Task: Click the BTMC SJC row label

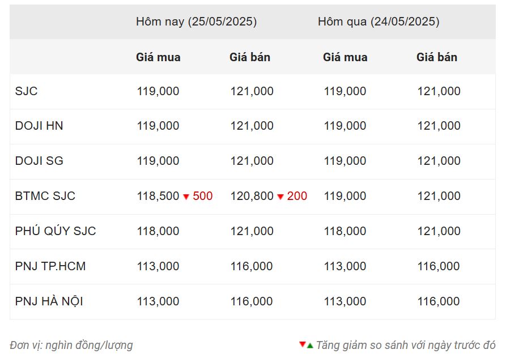Action: tap(45, 196)
